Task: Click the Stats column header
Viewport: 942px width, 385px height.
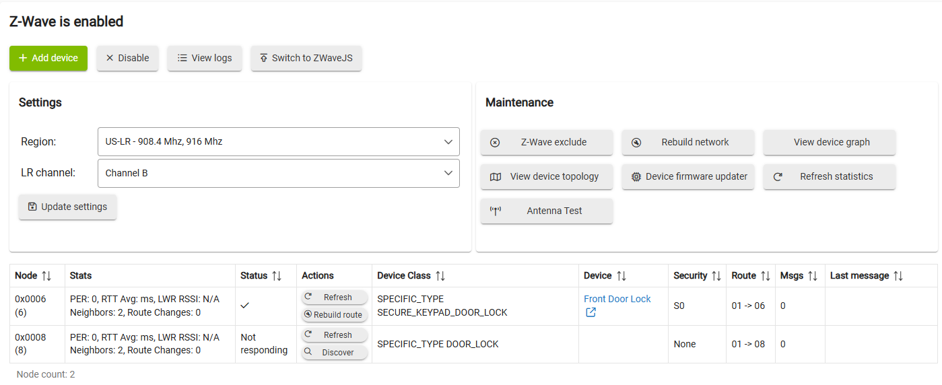Action: [81, 276]
